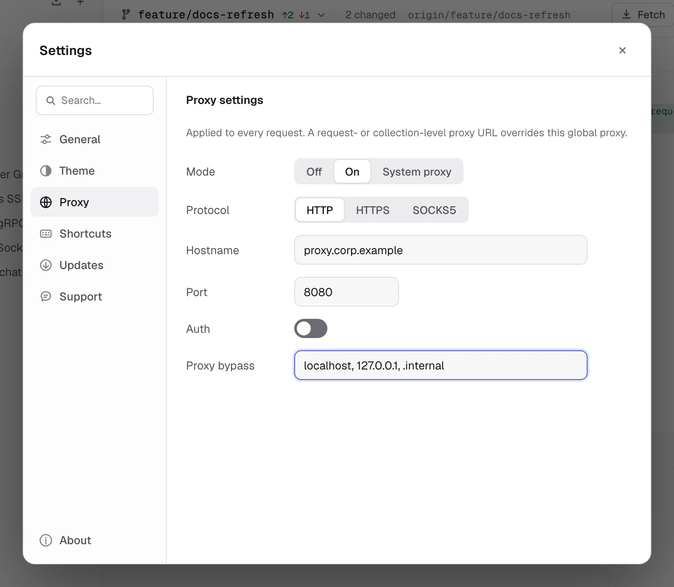The width and height of the screenshot is (674, 587).
Task: Click the magnifier icon in search box
Action: pyautogui.click(x=51, y=100)
